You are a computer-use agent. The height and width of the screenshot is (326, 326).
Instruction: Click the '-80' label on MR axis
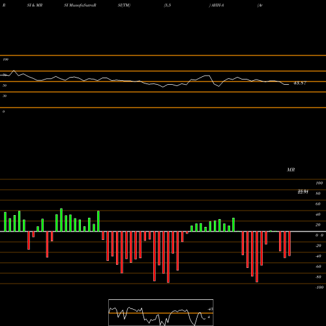tap(318, 277)
